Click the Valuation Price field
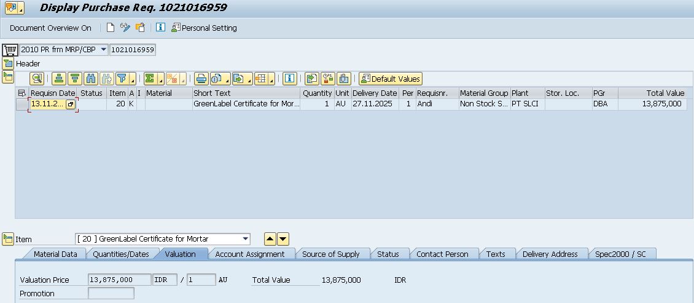Image resolution: width=694 pixels, height=303 pixels. point(120,280)
